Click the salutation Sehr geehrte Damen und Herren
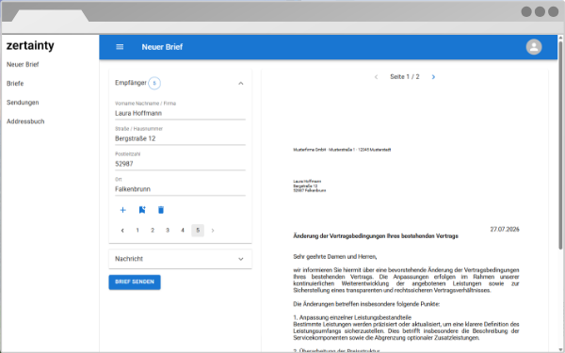The width and height of the screenshot is (565, 353). [334, 257]
